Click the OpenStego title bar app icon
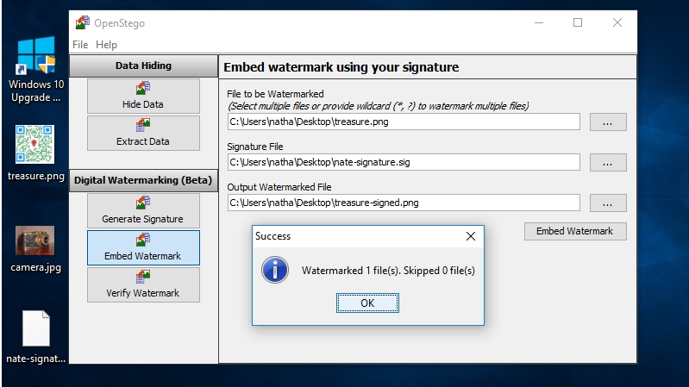 point(82,22)
